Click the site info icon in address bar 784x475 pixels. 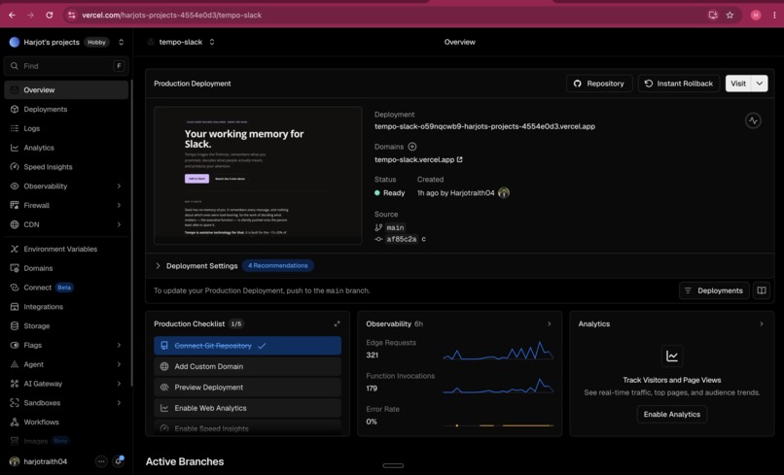click(x=72, y=15)
